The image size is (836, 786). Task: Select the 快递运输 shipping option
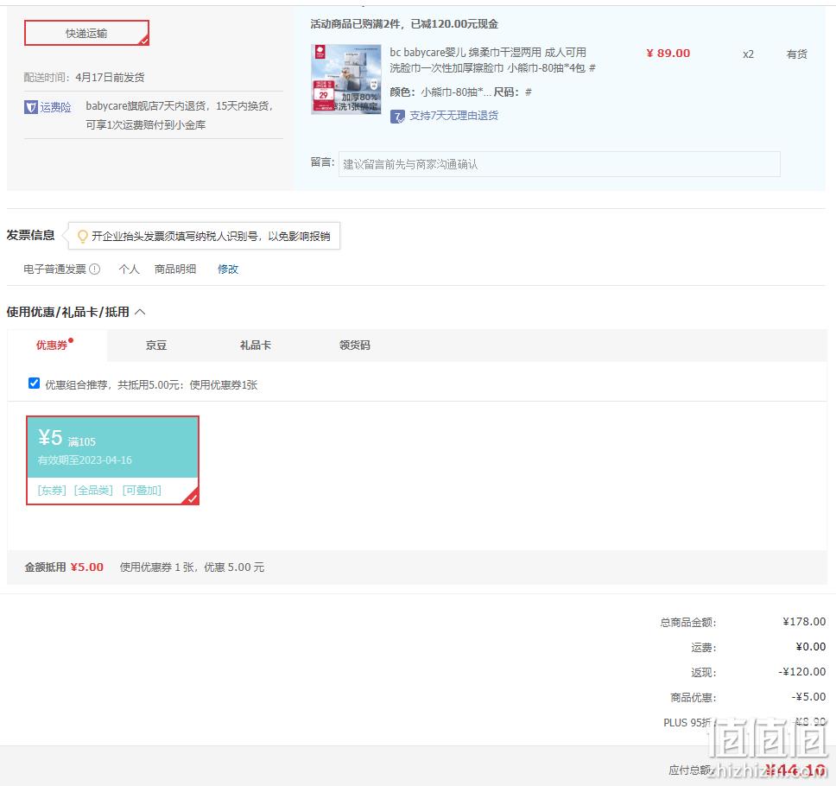click(86, 33)
